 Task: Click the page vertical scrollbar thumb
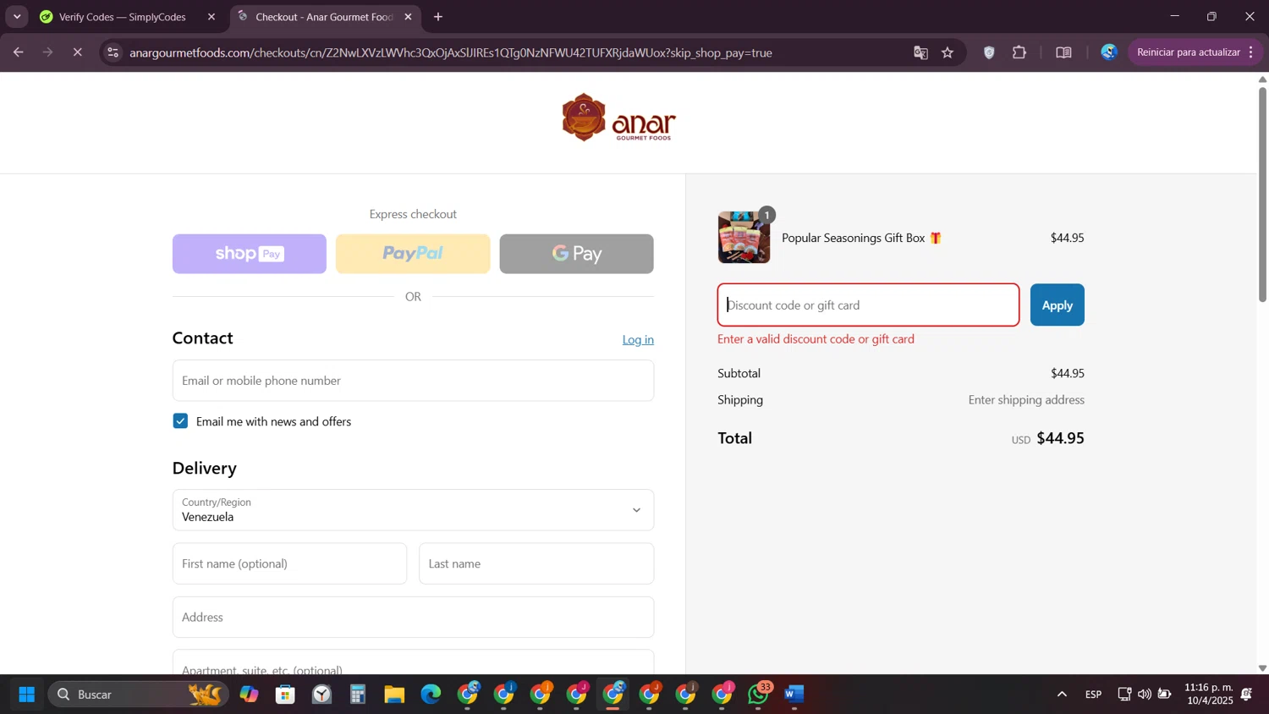click(1262, 194)
